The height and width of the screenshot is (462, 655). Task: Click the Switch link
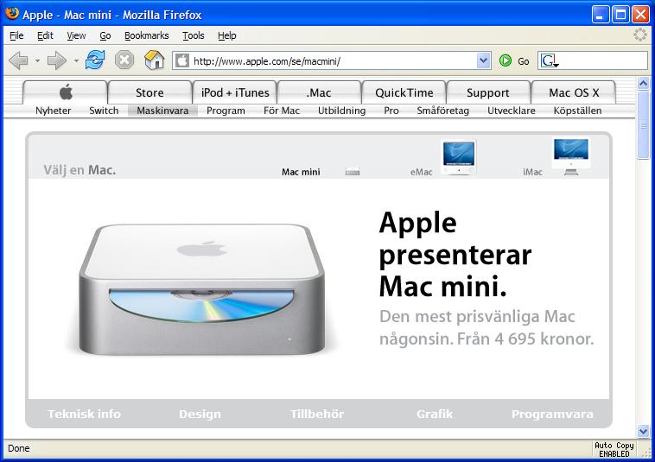(104, 111)
